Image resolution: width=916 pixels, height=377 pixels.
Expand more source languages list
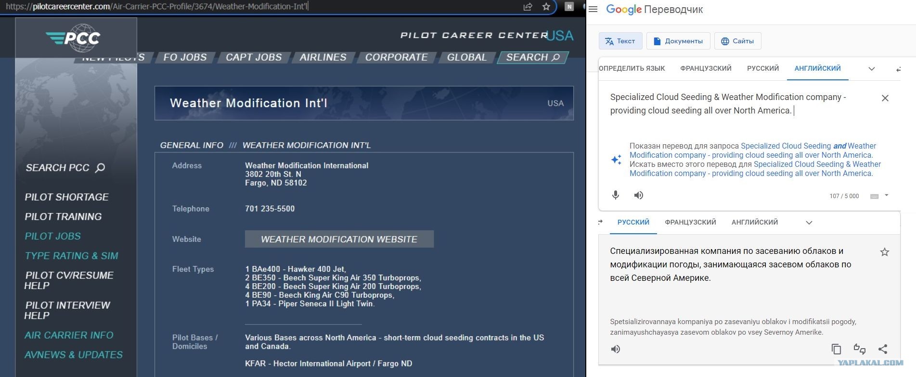[x=871, y=69]
